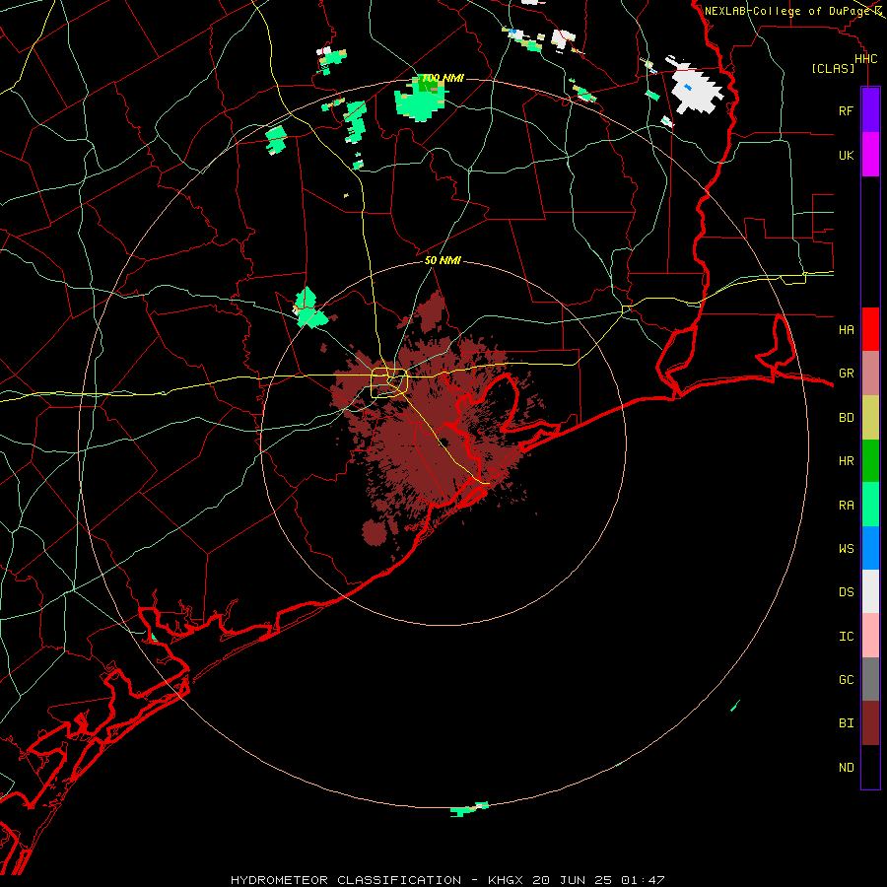Click the HR legend label
This screenshot has height=887, width=887.
tap(846, 461)
